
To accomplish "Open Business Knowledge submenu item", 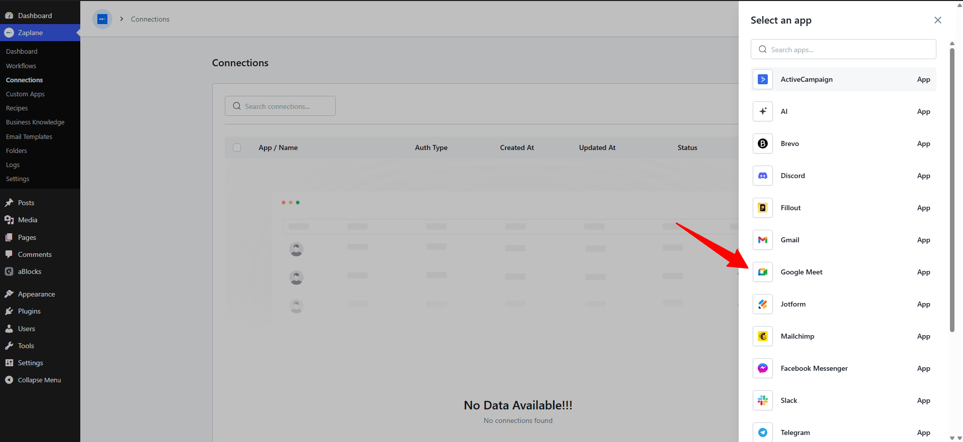I will pyautogui.click(x=35, y=122).
